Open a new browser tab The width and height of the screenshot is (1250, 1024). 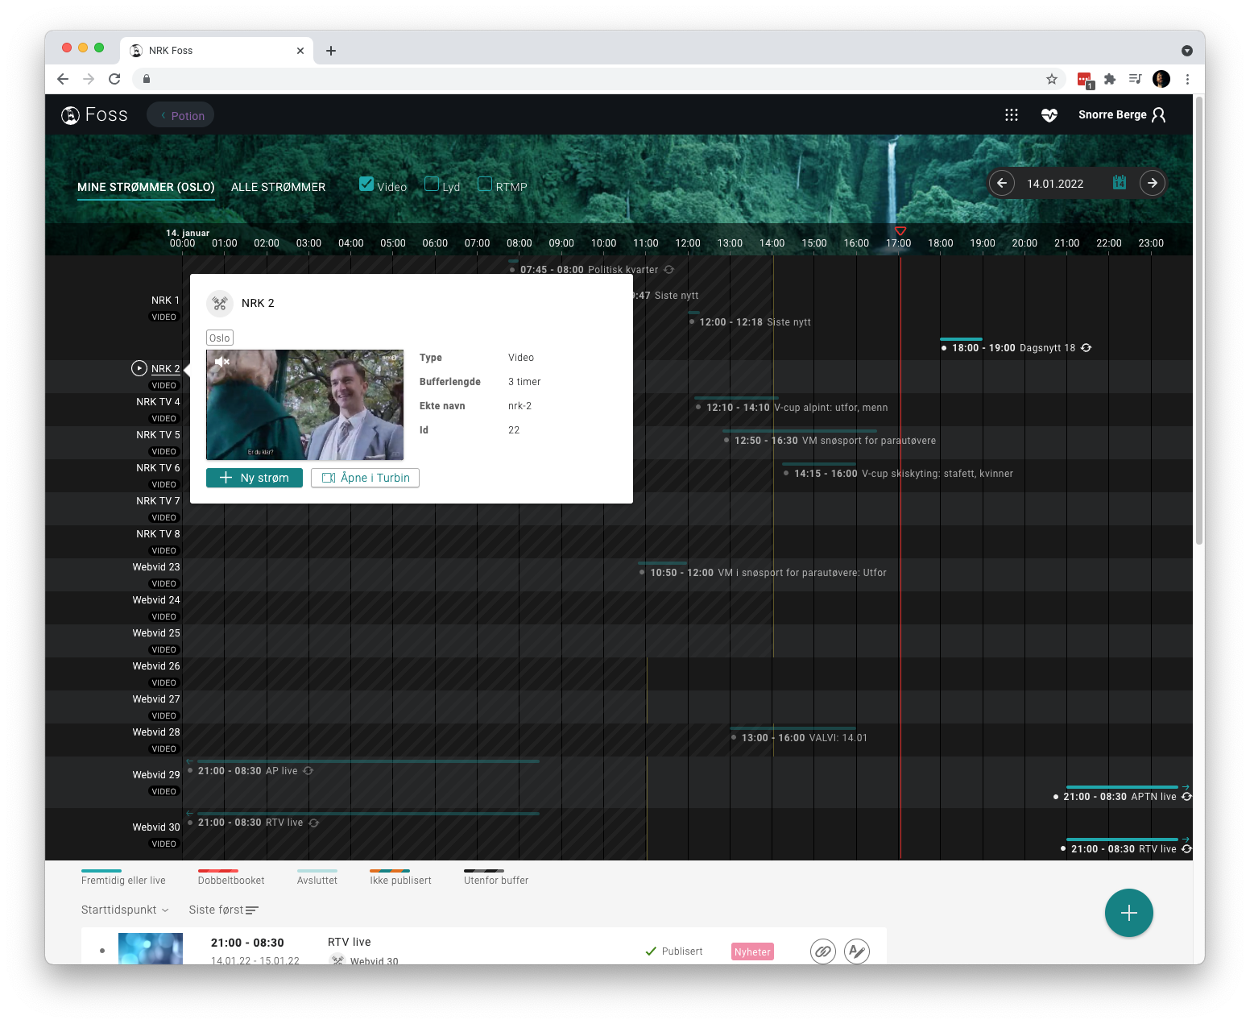point(331,51)
